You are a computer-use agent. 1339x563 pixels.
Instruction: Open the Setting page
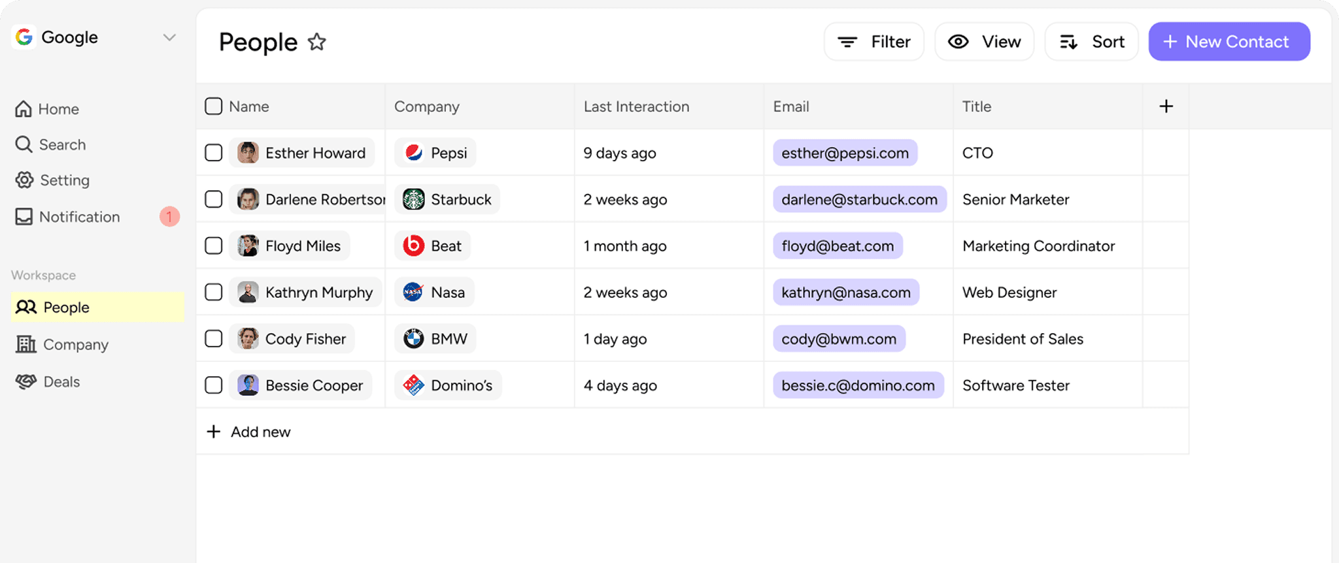[52, 180]
